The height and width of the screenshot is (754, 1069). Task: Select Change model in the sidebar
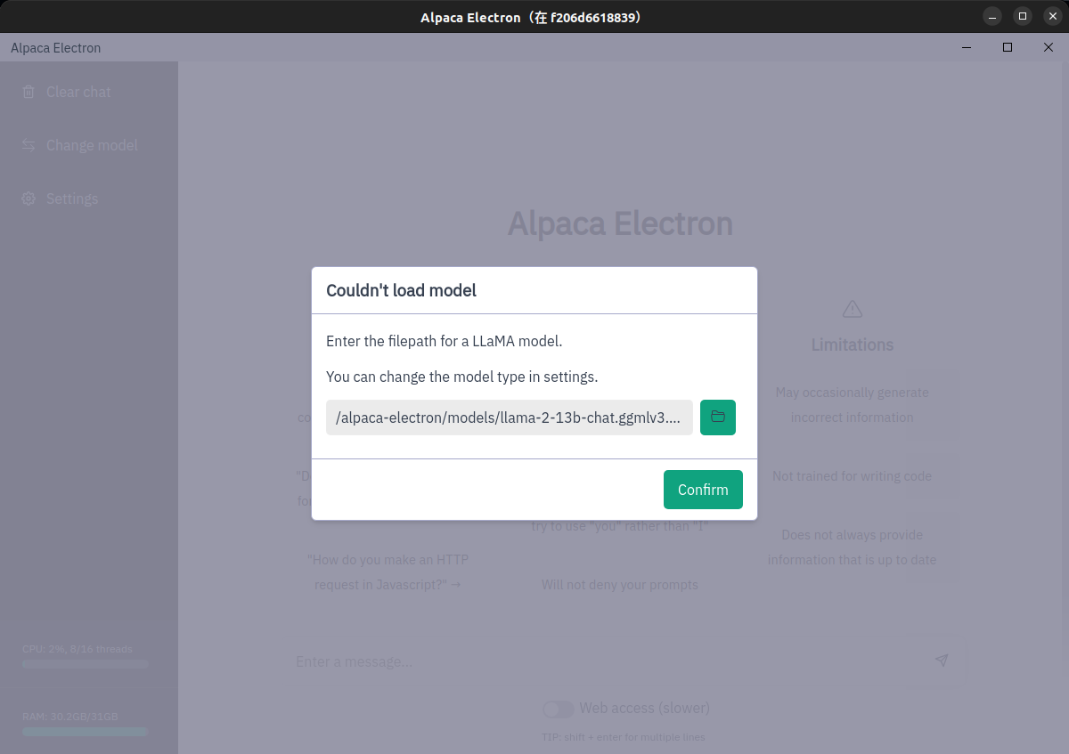[92, 145]
